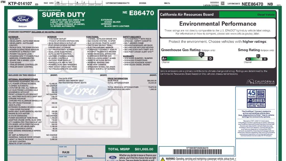Click the OPTIONAL EQUIPMENT/OTHER heading
The width and height of the screenshot is (286, 161).
(23, 79)
